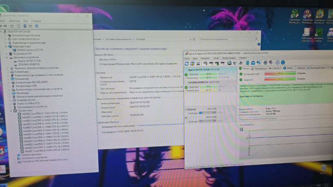Expand the Контроллеры USB node
This screenshot has height=187, width=333.
[9, 86]
